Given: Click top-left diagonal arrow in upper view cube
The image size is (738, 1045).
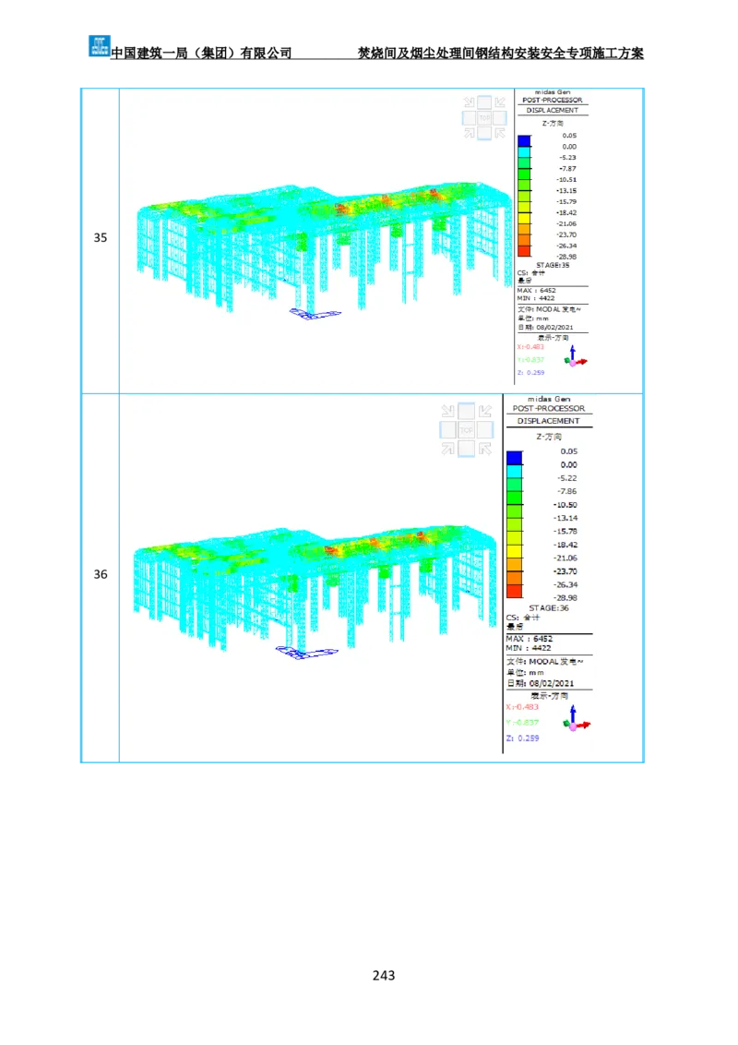Looking at the screenshot, I should click(x=469, y=102).
